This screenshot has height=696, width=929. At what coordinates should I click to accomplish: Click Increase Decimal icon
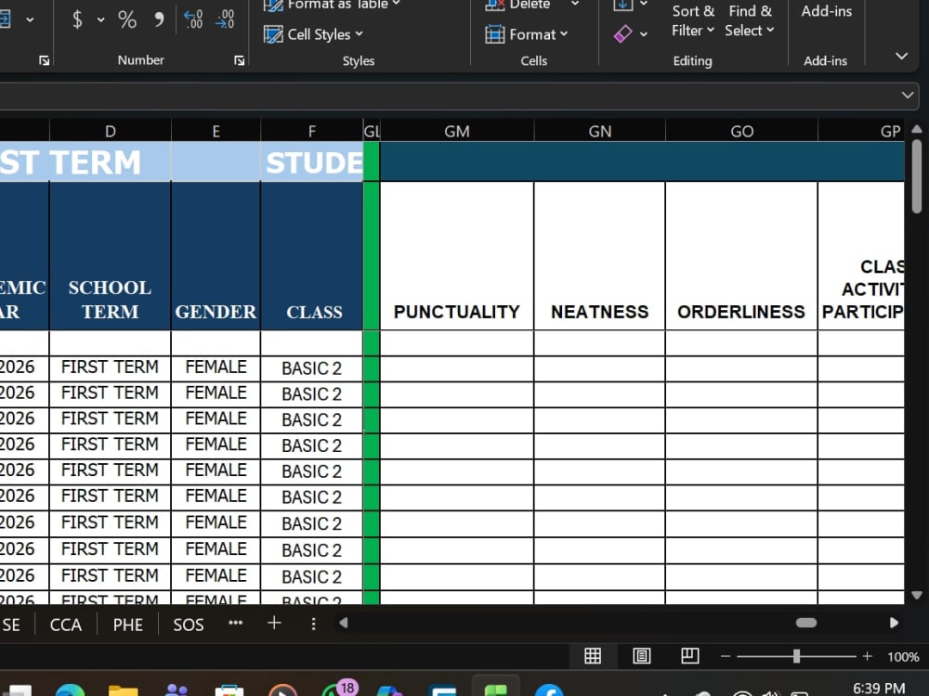pyautogui.click(x=193, y=19)
